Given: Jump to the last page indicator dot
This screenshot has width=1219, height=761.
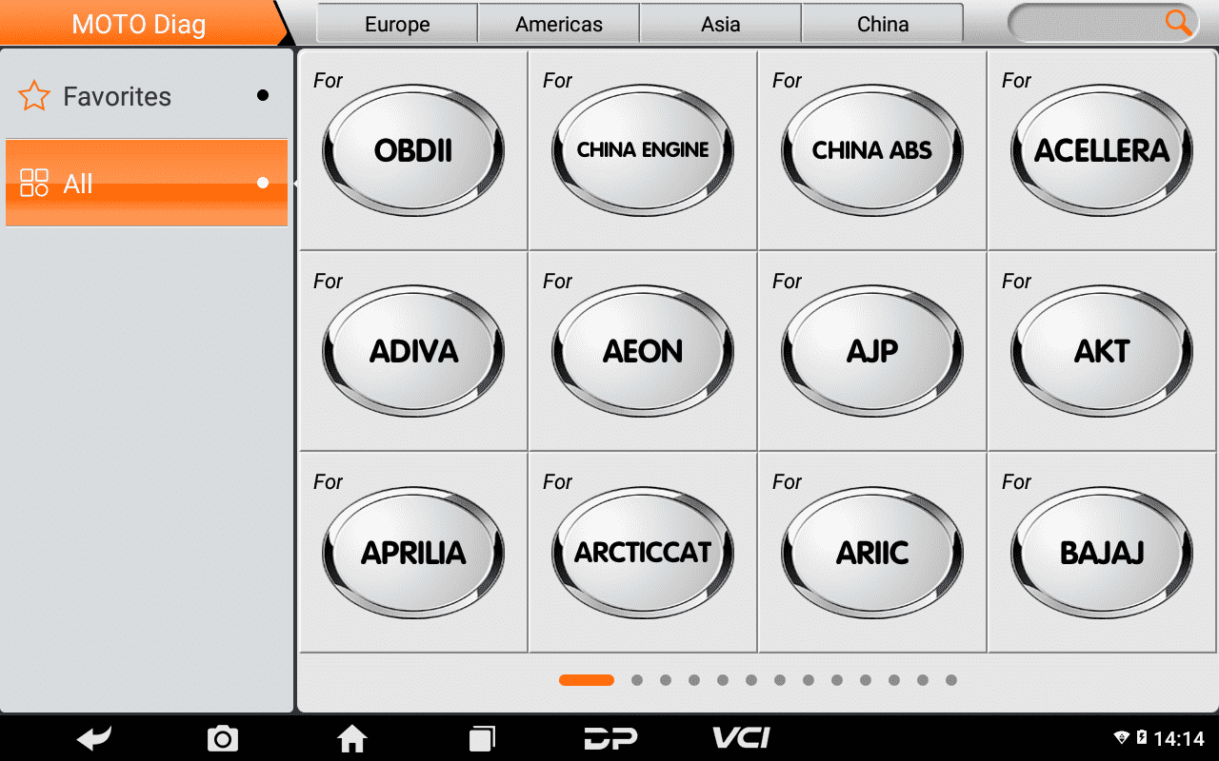Looking at the screenshot, I should (951, 680).
